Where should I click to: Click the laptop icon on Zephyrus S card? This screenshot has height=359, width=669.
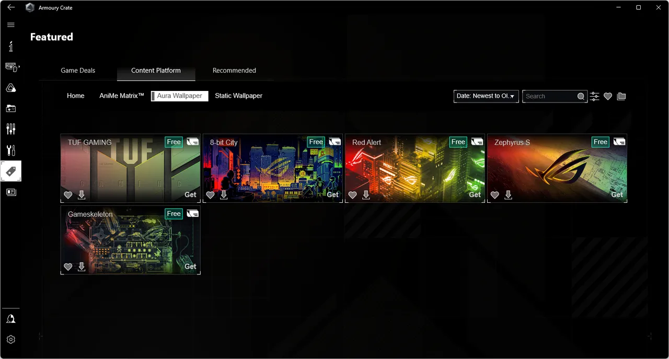click(x=619, y=142)
